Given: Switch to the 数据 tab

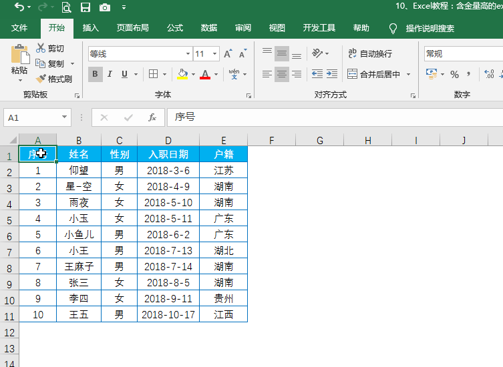Looking at the screenshot, I should [x=209, y=28].
